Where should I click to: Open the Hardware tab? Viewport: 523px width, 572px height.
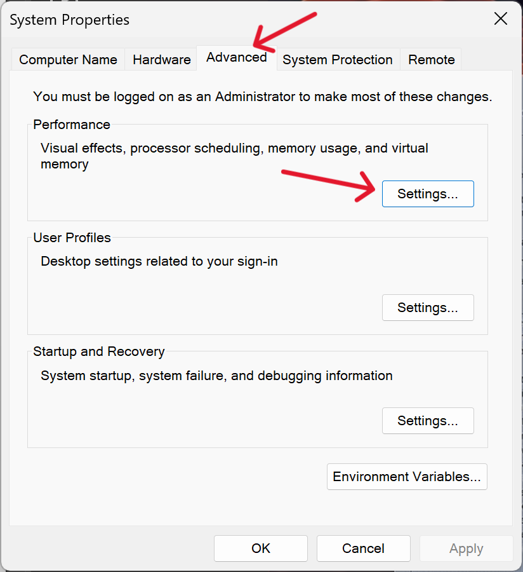pos(162,60)
